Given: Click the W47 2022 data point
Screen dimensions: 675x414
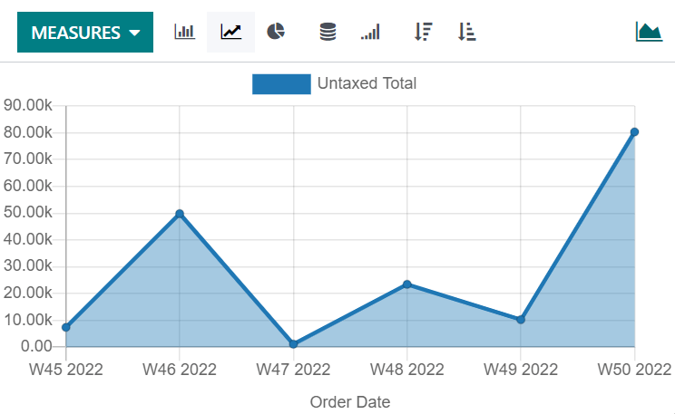Looking at the screenshot, I should (293, 344).
